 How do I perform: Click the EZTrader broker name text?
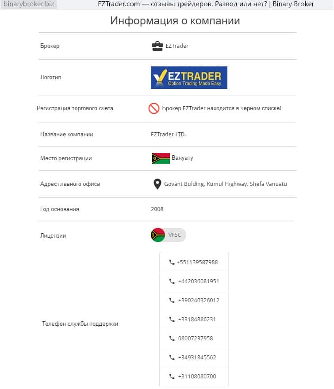click(x=177, y=46)
